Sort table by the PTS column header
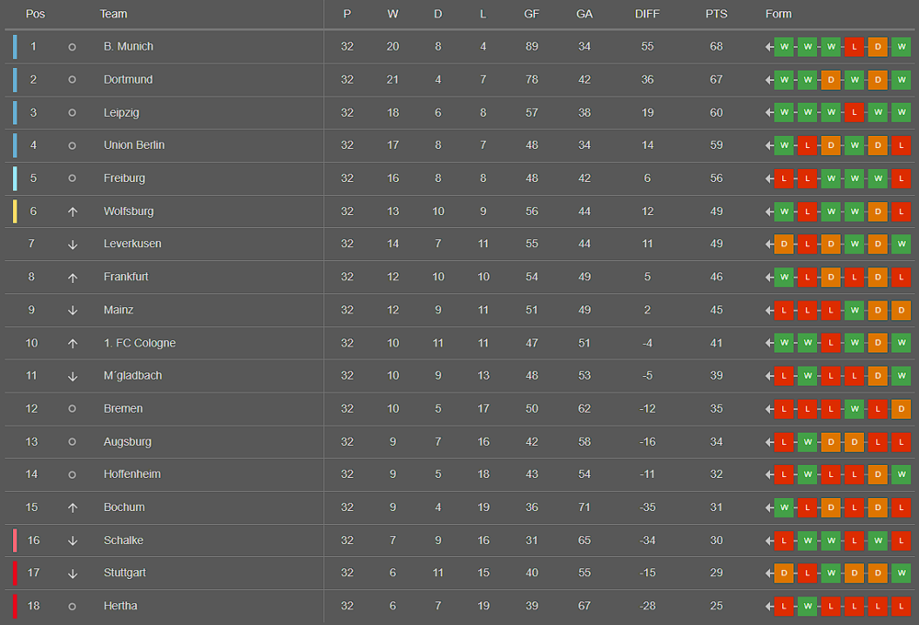Image resolution: width=919 pixels, height=625 pixels. [716, 14]
